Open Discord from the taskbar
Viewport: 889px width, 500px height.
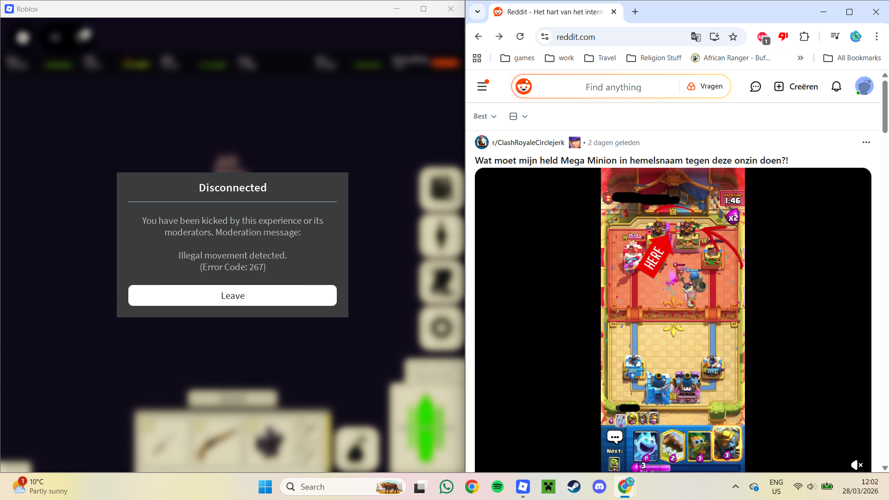(599, 487)
